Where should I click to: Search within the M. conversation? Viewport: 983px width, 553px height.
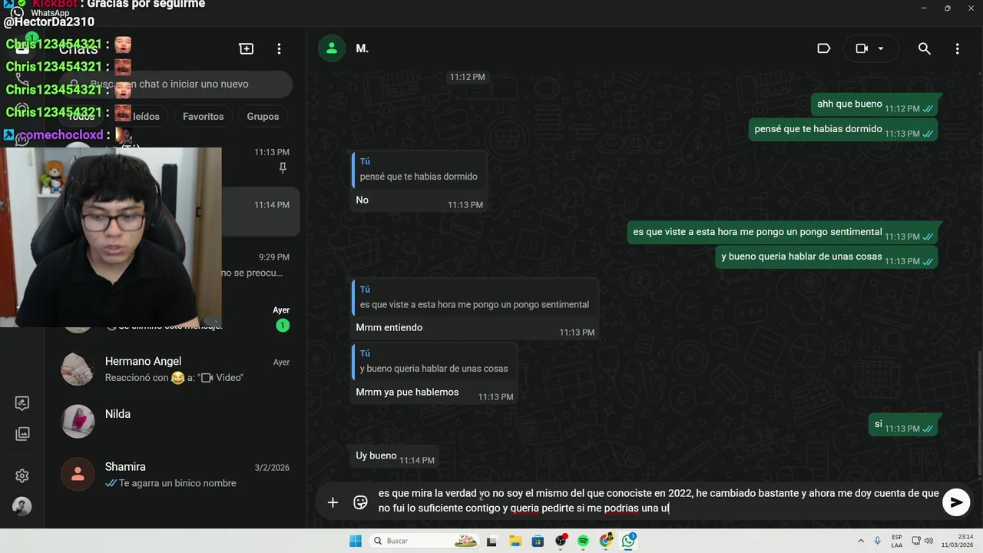tap(925, 48)
